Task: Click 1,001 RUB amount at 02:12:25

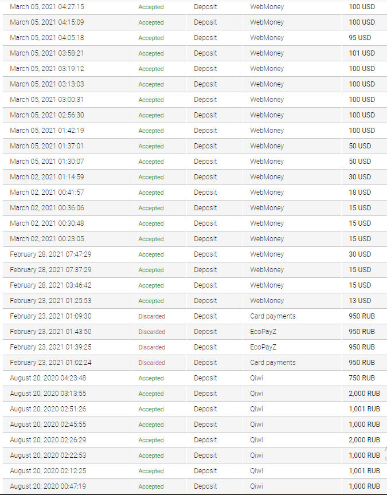Action: tap(364, 471)
